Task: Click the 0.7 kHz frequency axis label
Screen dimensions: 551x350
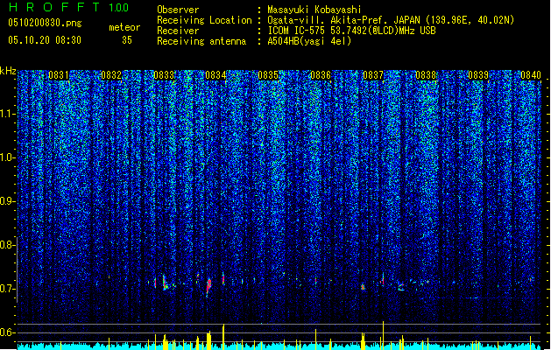Action: tap(7, 289)
